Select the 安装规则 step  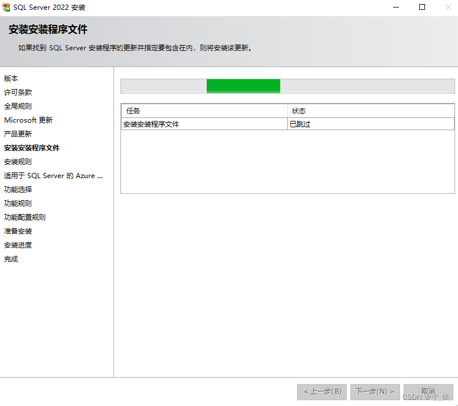point(18,162)
